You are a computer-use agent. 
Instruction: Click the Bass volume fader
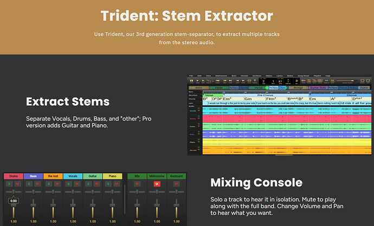tap(34, 205)
